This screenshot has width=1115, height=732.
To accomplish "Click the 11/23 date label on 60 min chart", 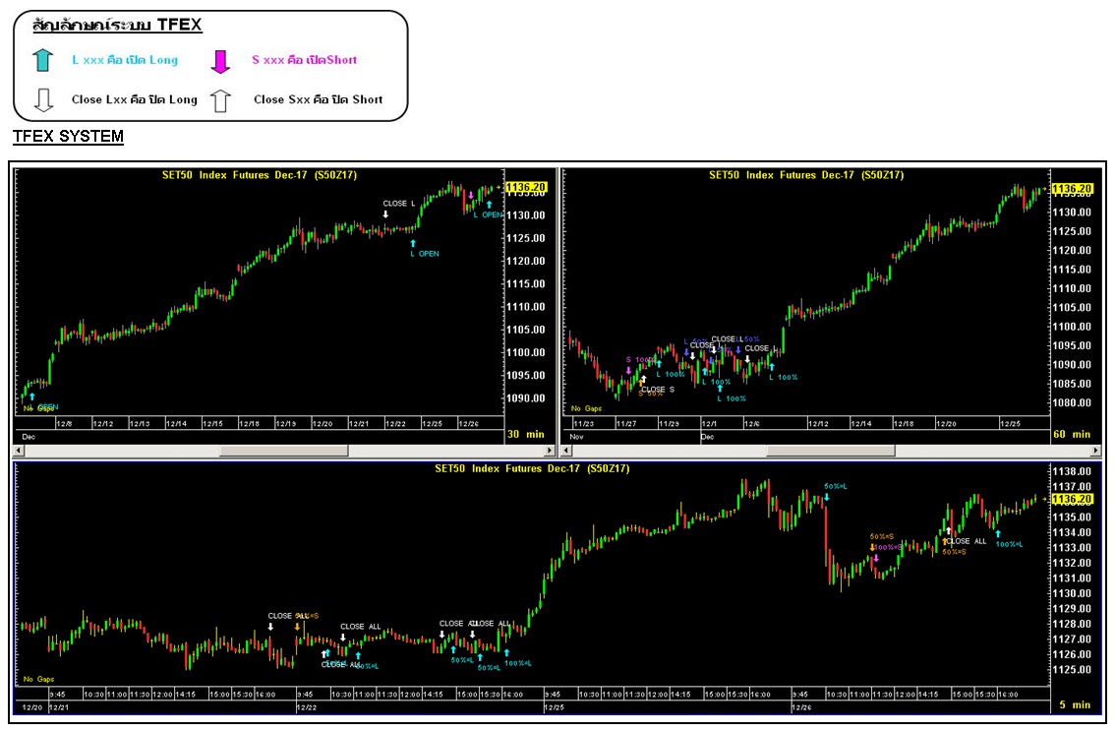I will [x=584, y=424].
